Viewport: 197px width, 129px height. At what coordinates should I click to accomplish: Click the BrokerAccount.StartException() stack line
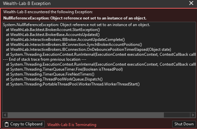pyautogui.click(x=53, y=30)
